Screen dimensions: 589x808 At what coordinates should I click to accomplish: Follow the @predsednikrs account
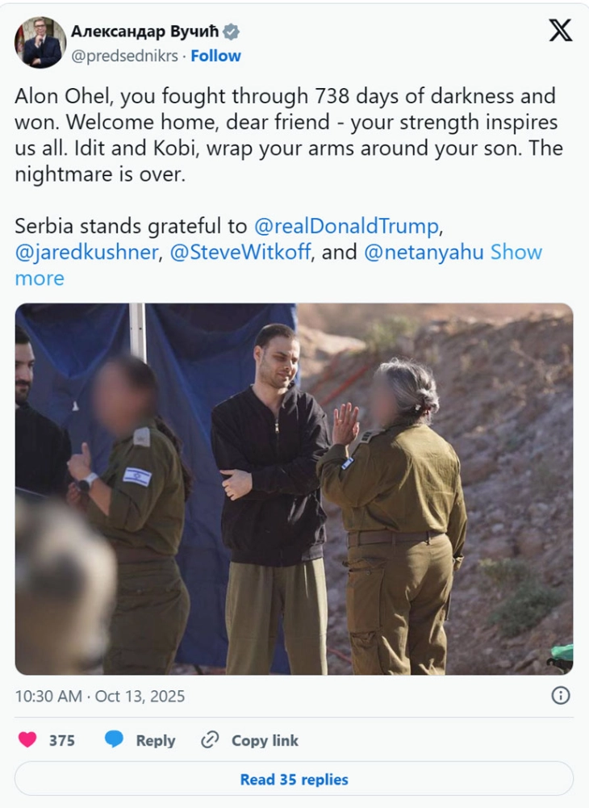point(215,56)
